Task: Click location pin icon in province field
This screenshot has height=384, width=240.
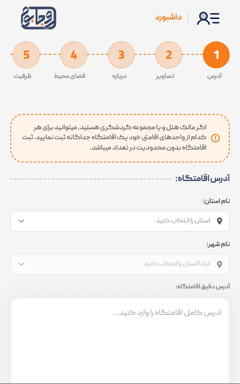Action: (219, 221)
